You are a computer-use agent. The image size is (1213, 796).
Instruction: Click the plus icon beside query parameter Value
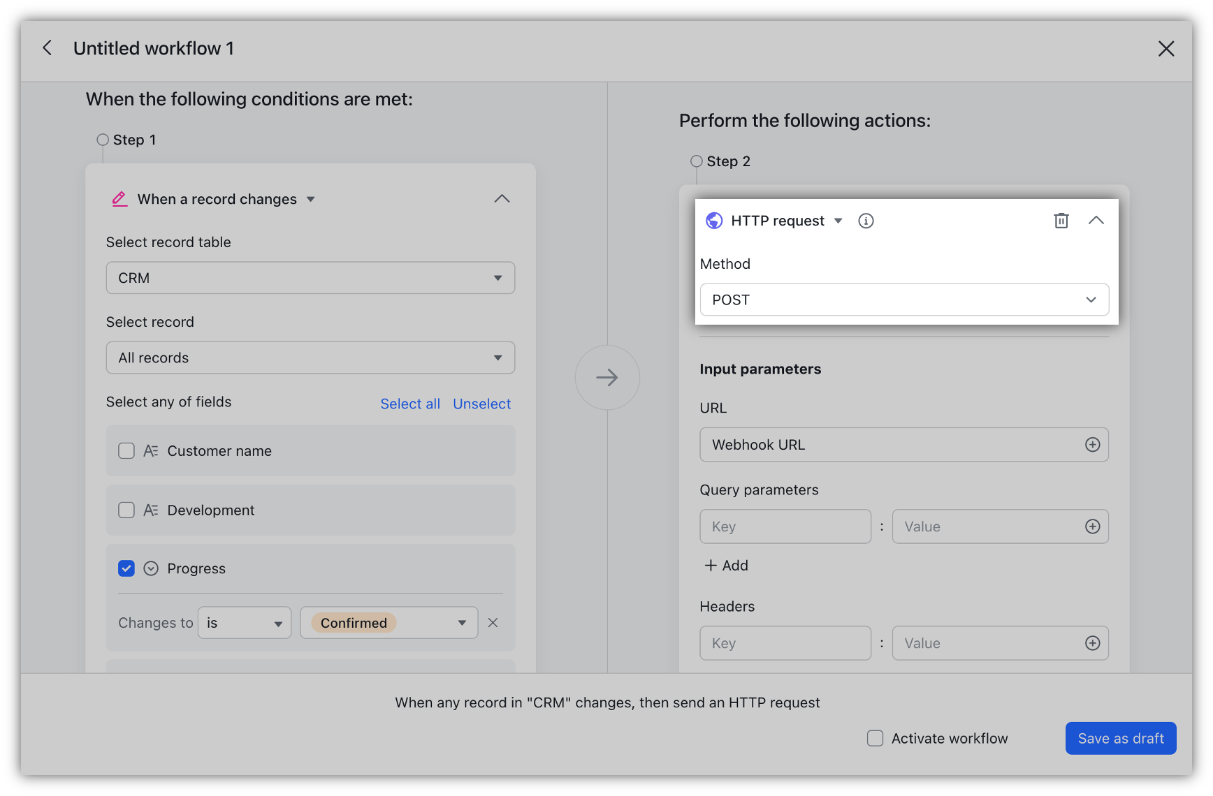pyautogui.click(x=1093, y=526)
